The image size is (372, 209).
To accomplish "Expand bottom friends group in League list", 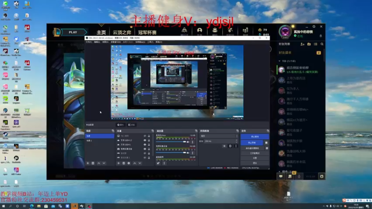I will pos(279,171).
